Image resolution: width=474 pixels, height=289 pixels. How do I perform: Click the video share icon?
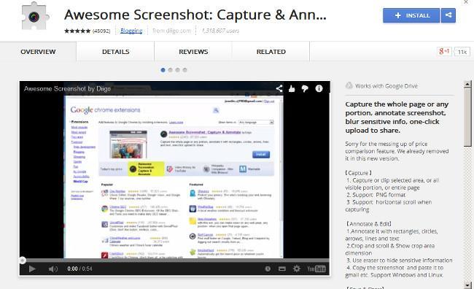tap(279, 88)
